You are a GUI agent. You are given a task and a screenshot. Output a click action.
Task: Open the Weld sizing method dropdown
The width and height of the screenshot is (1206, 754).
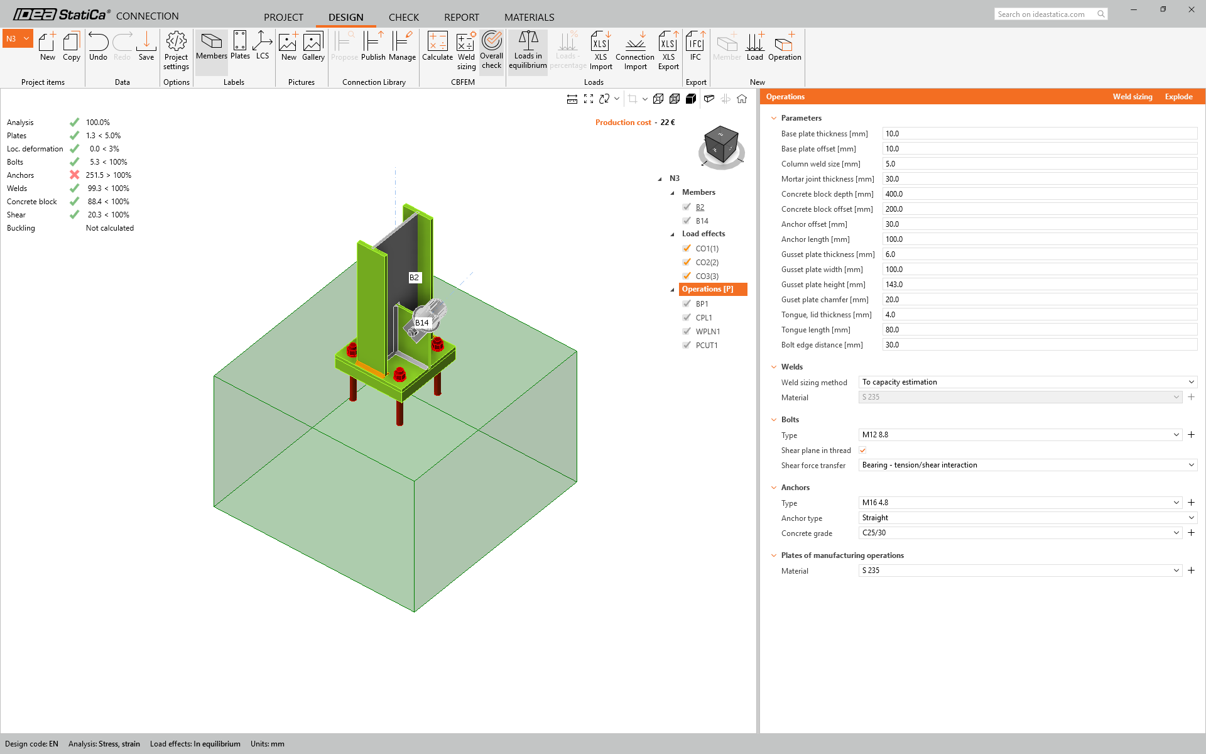pos(1027,382)
